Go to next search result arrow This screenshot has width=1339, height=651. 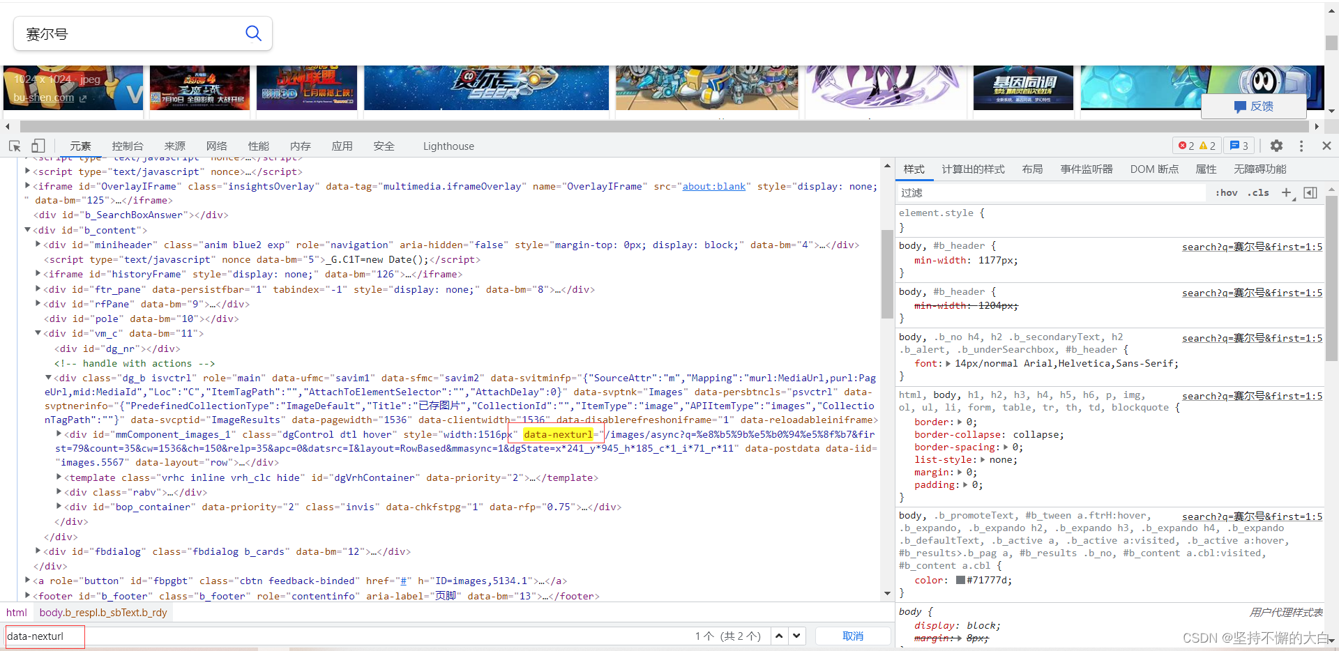[796, 636]
